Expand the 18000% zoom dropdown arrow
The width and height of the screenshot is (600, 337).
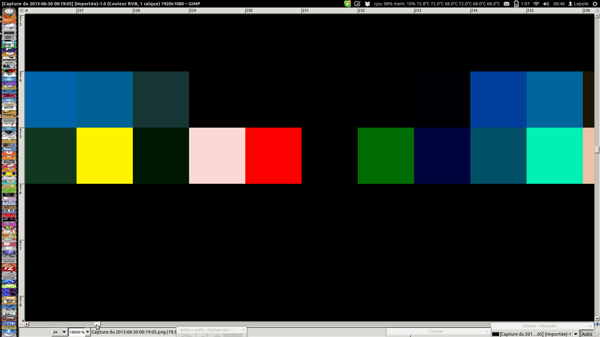[x=88, y=332]
